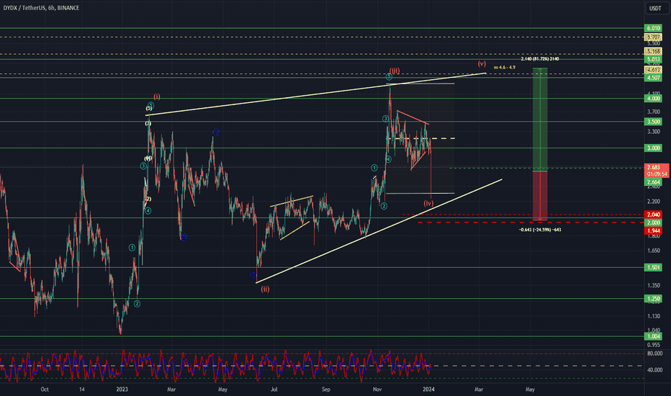The width and height of the screenshot is (671, 396).
Task: Select the 3.000 price level label
Action: (x=654, y=148)
